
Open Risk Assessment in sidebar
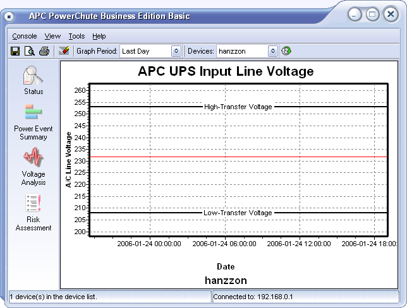33,213
